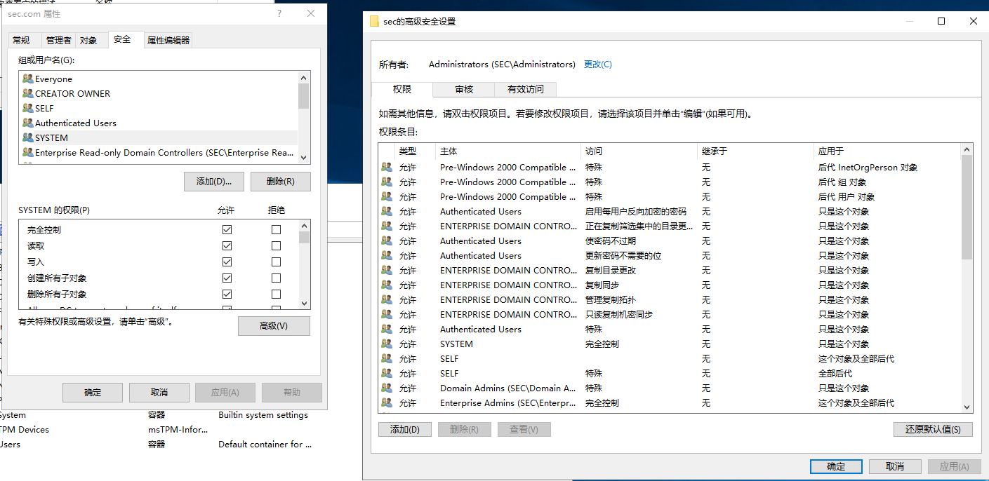Viewport: 989px width, 481px height.
Task: Click the icon of the Enterprise Admins permission entry
Action: pyautogui.click(x=387, y=403)
